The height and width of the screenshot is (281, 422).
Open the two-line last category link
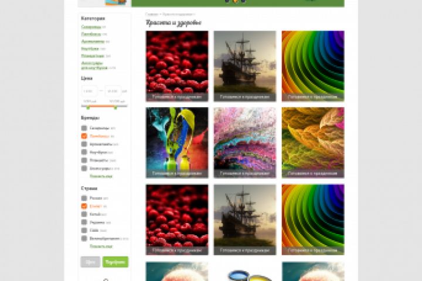[94, 66]
